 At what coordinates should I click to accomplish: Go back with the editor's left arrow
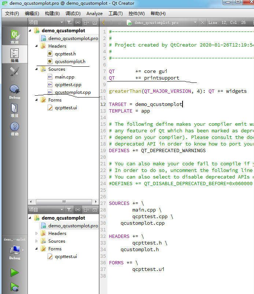(x=103, y=22)
